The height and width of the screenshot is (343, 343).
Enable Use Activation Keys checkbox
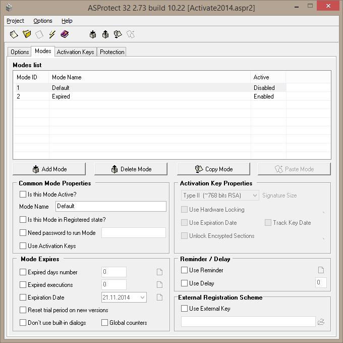(23, 246)
